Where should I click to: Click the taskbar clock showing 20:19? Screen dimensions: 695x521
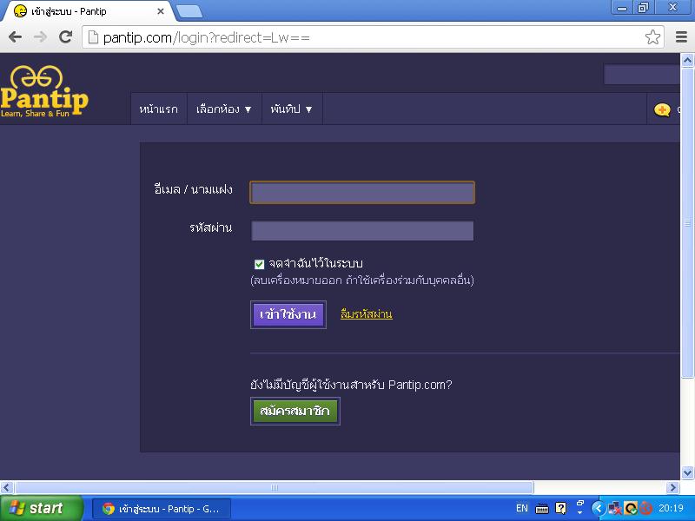(671, 508)
